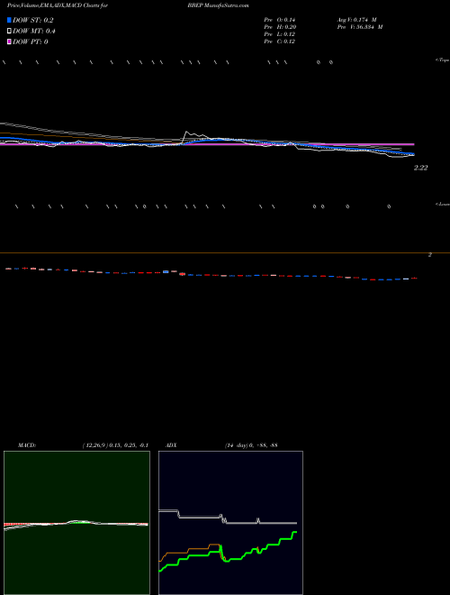Select the 'DOW PT: 0' legend label
The image size is (450, 595).
[x=30, y=41]
